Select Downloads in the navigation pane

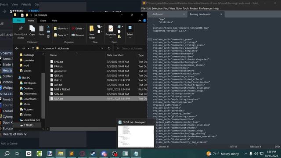(x=30, y=99)
